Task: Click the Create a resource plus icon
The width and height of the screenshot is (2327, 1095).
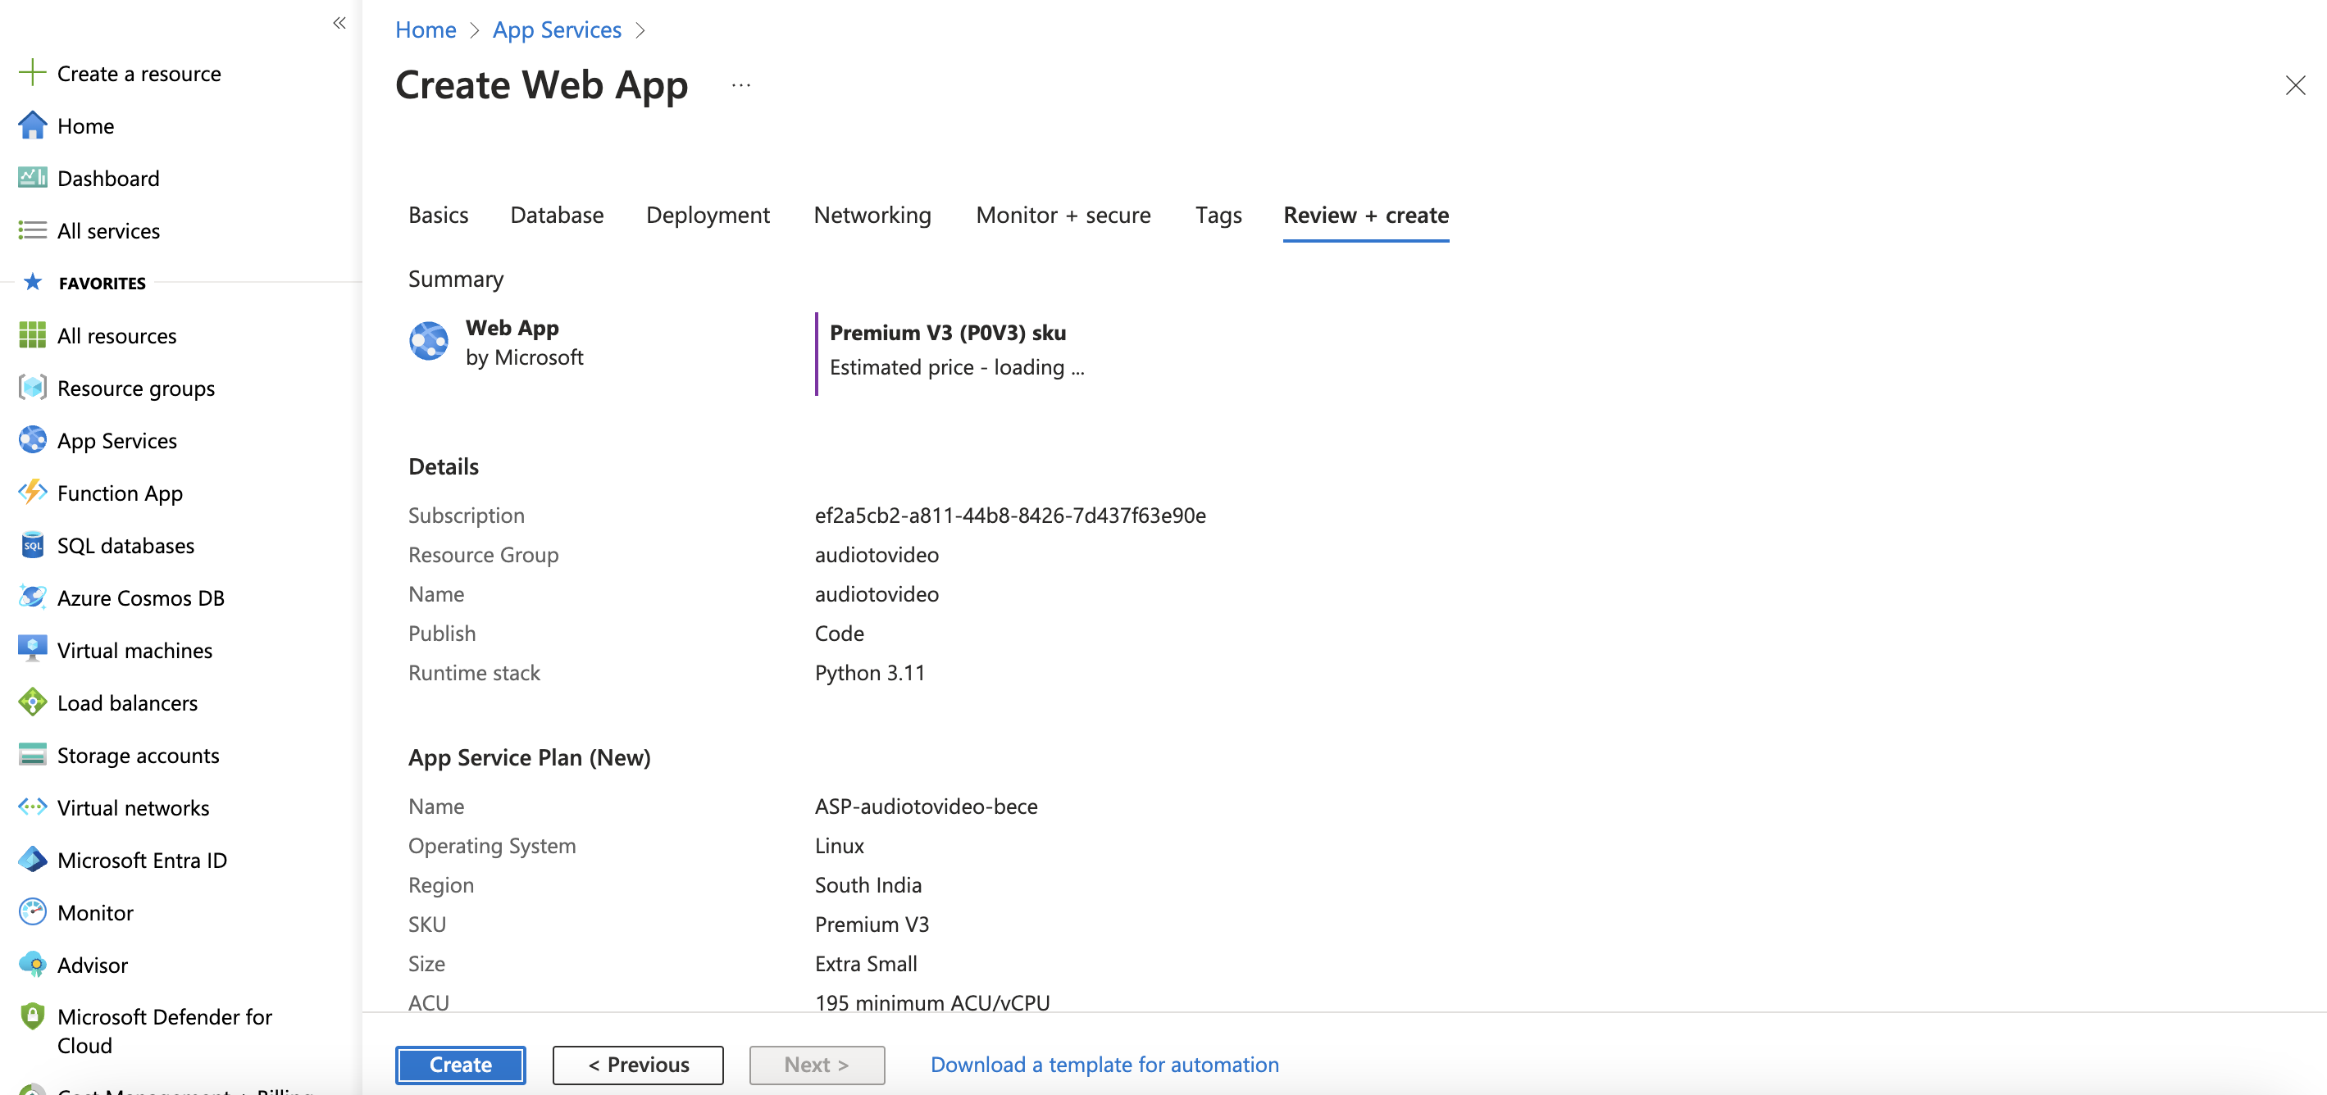Action: tap(33, 72)
